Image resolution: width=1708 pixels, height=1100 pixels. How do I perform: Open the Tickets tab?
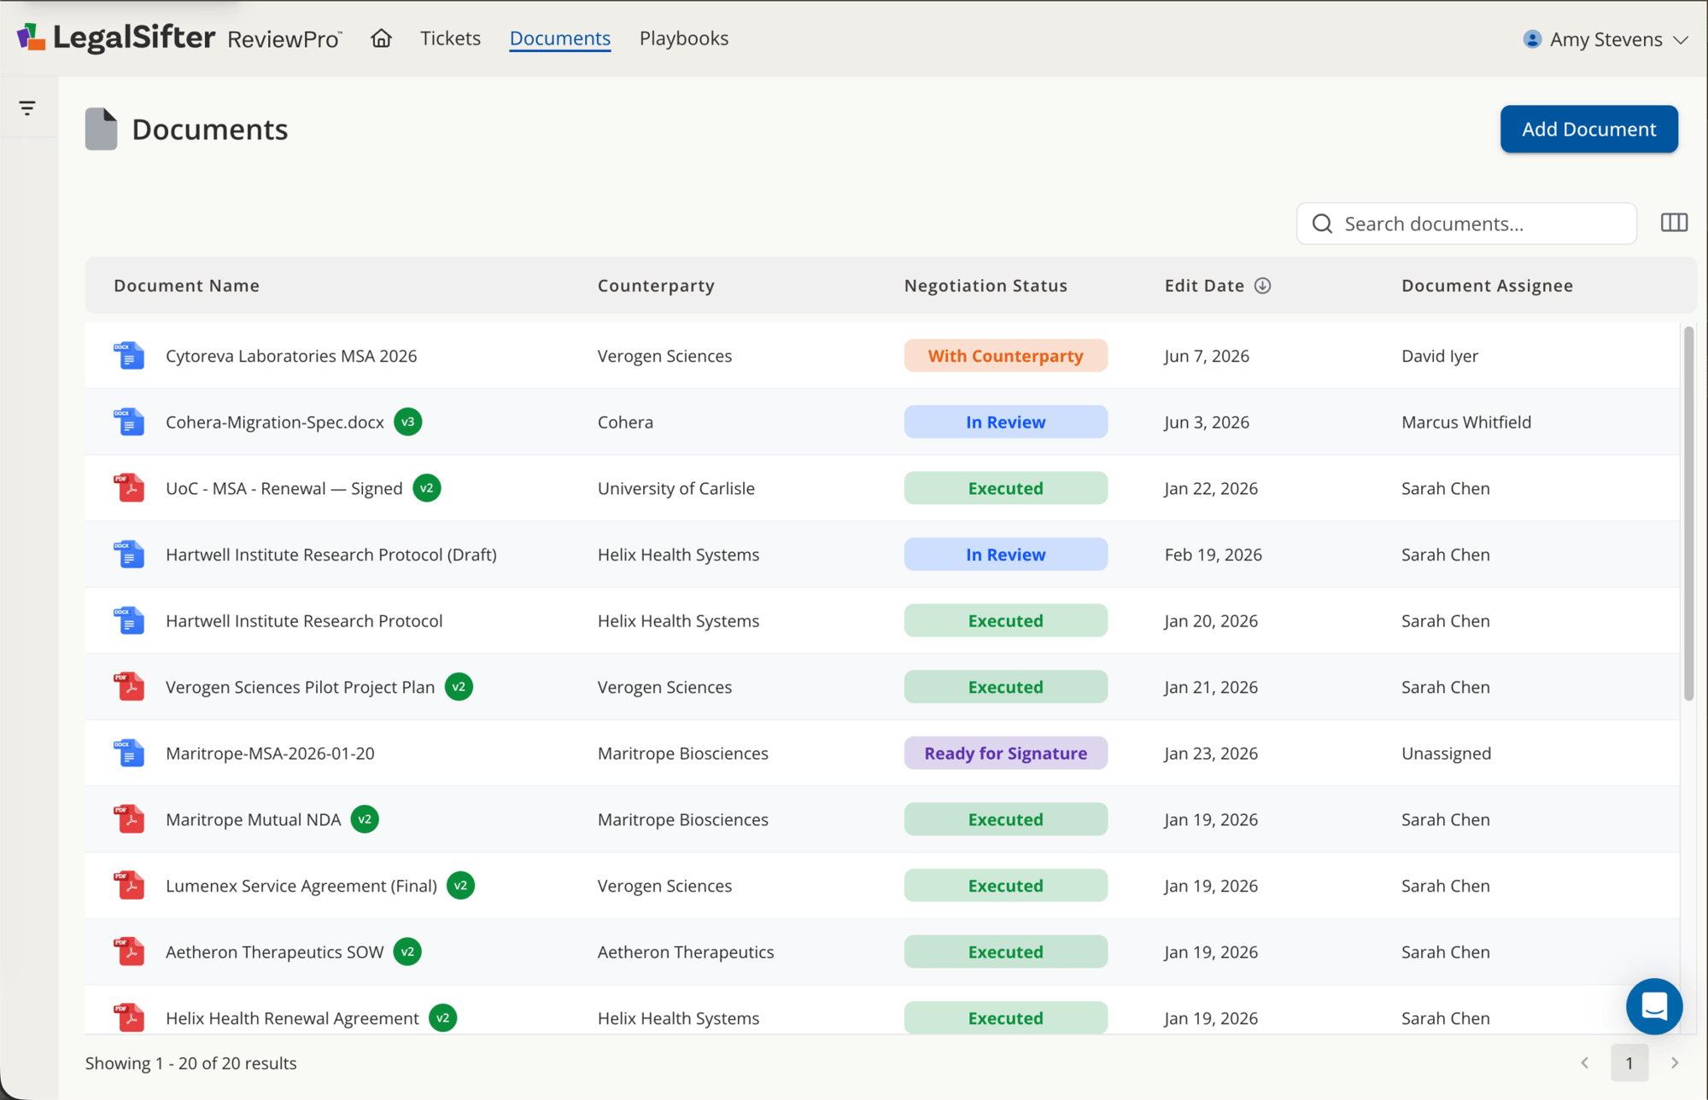(x=450, y=38)
